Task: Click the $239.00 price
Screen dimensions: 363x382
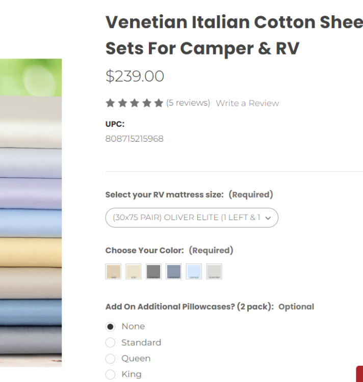Action: [x=135, y=76]
